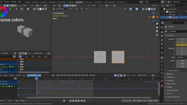The width and height of the screenshot is (187, 105).
Task: Expand Delta Transform subpanel
Action: [173, 71]
